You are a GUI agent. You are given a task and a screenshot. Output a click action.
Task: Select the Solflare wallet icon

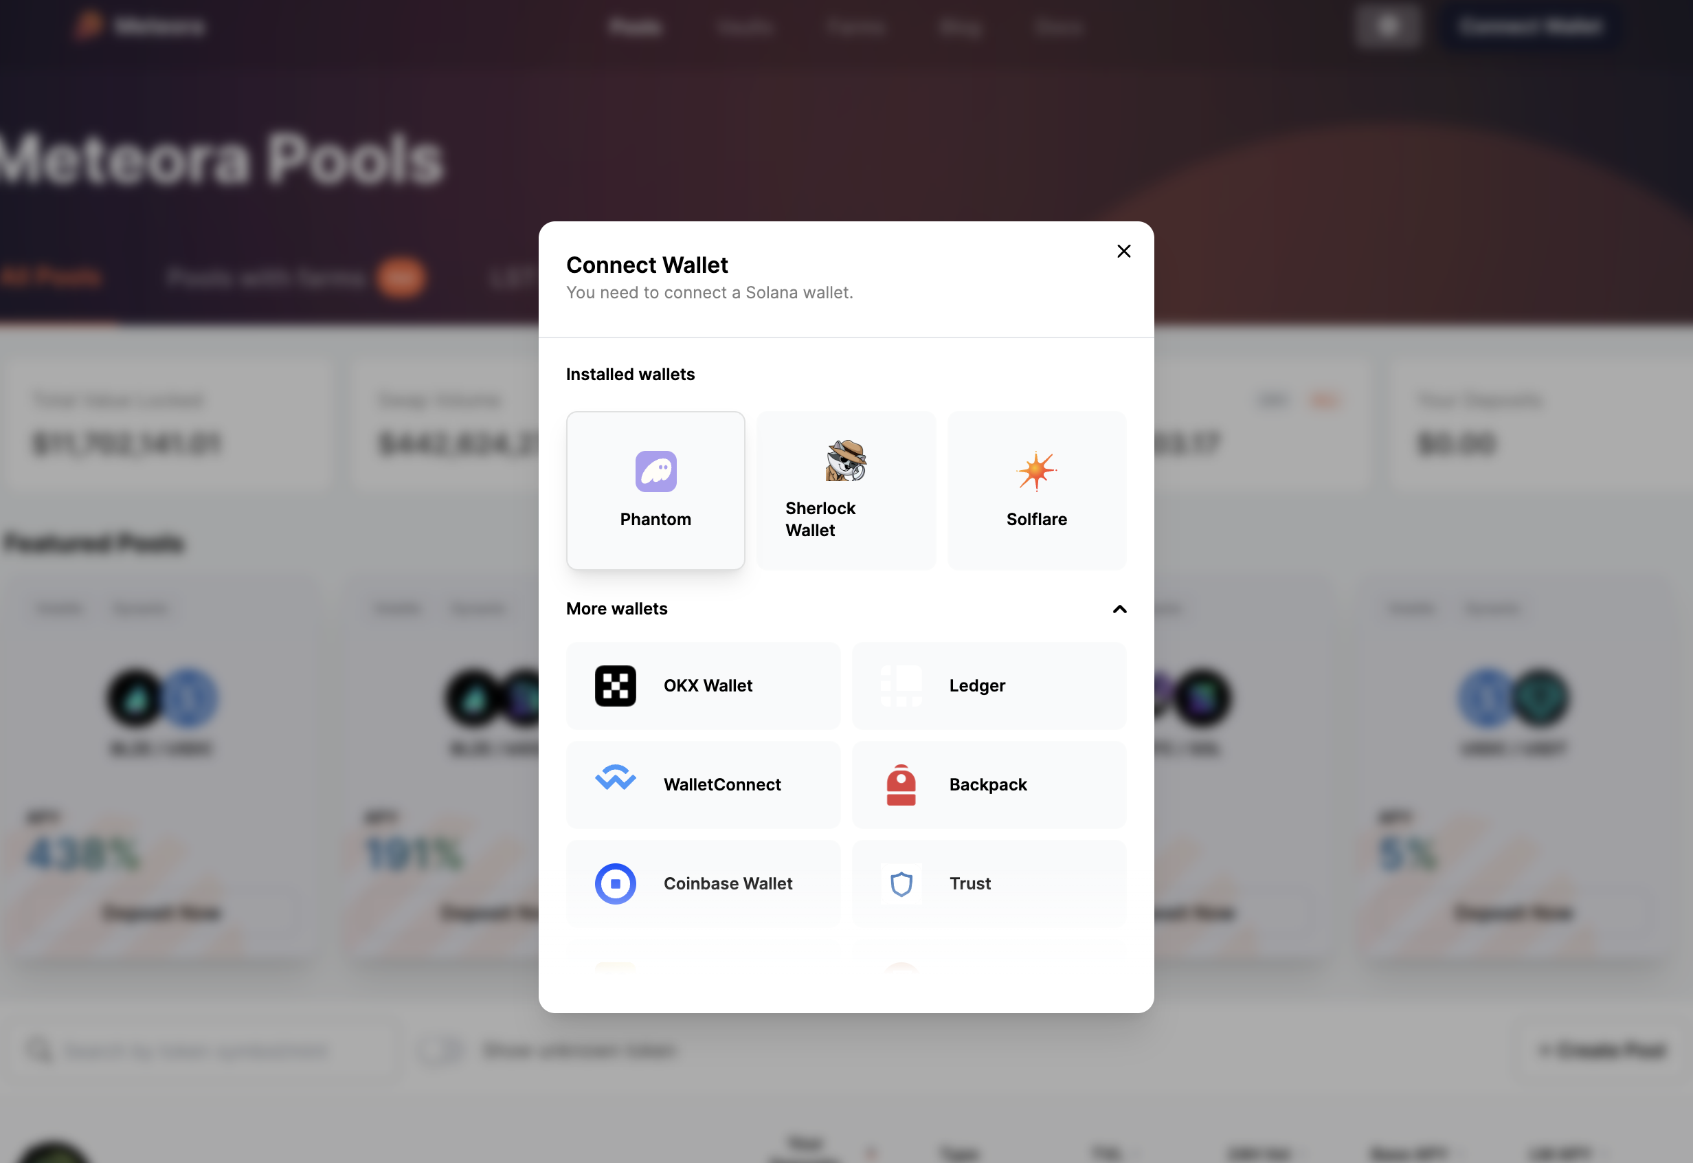point(1035,471)
